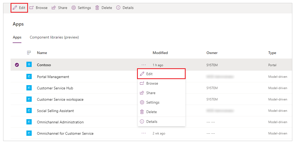Switch to Component libraries (preview) tab
Image resolution: width=296 pixels, height=145 pixels.
tap(54, 37)
